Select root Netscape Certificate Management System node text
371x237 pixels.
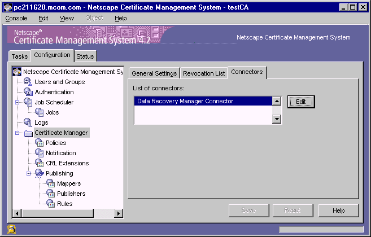pyautogui.click(x=73, y=72)
